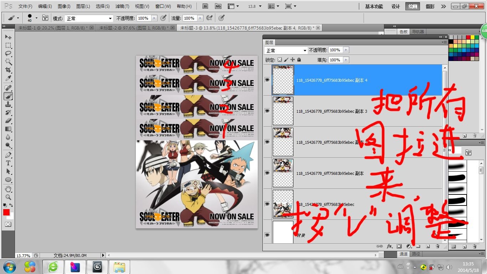Select the Zoom tool in toolbox
This screenshot has width=487, height=274.
8,197
